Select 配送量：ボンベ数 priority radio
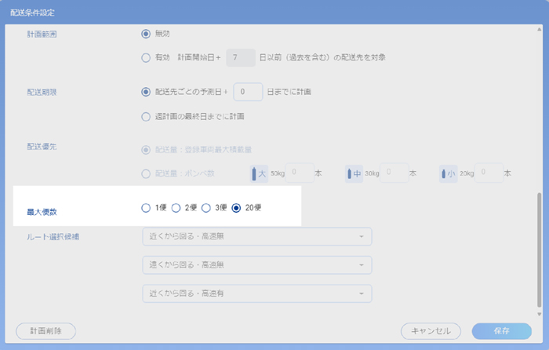 coord(146,173)
